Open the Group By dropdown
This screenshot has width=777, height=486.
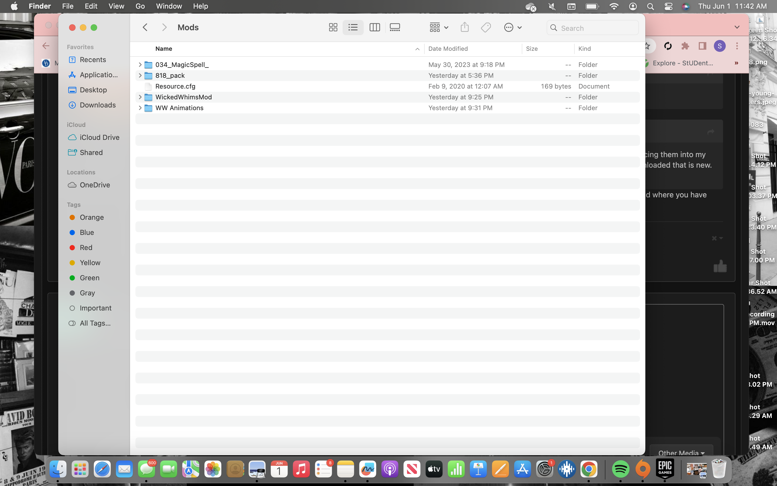click(439, 28)
